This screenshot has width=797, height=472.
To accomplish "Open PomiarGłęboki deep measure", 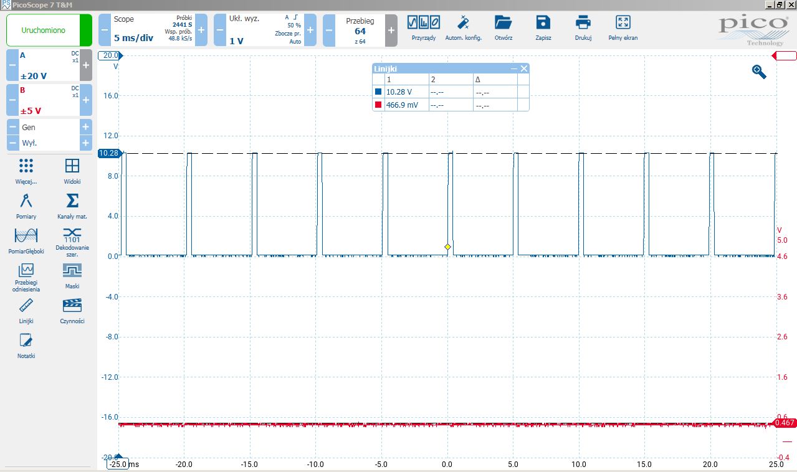I will click(26, 241).
